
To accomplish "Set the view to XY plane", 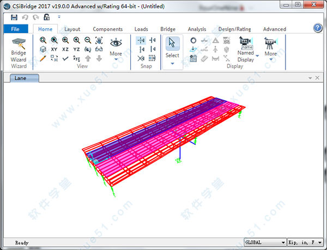I will (x=54, y=50).
